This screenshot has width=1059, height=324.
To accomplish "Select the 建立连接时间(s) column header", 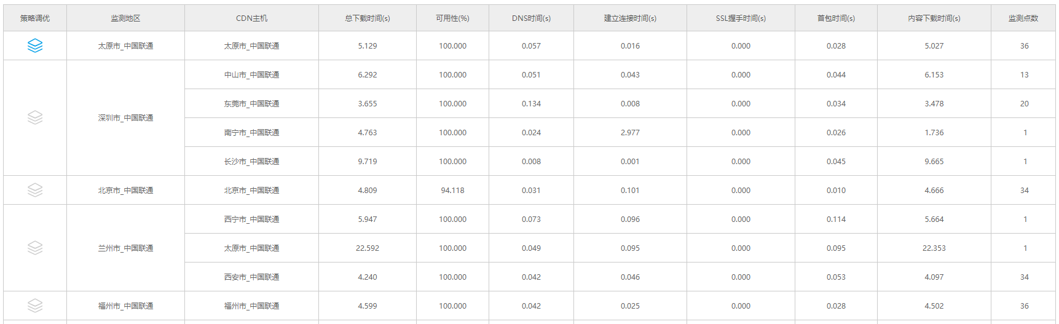I will (x=630, y=18).
